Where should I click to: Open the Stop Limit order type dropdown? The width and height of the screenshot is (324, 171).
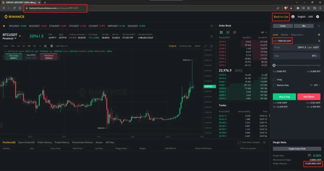[297, 35]
